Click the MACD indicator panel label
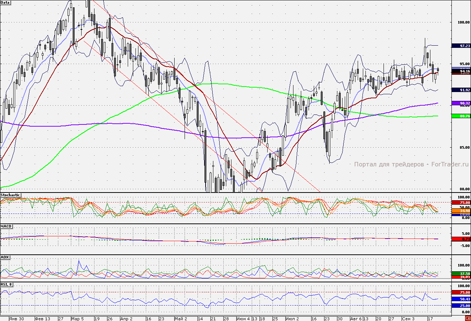This screenshot has height=321, width=471. pyautogui.click(x=6, y=226)
